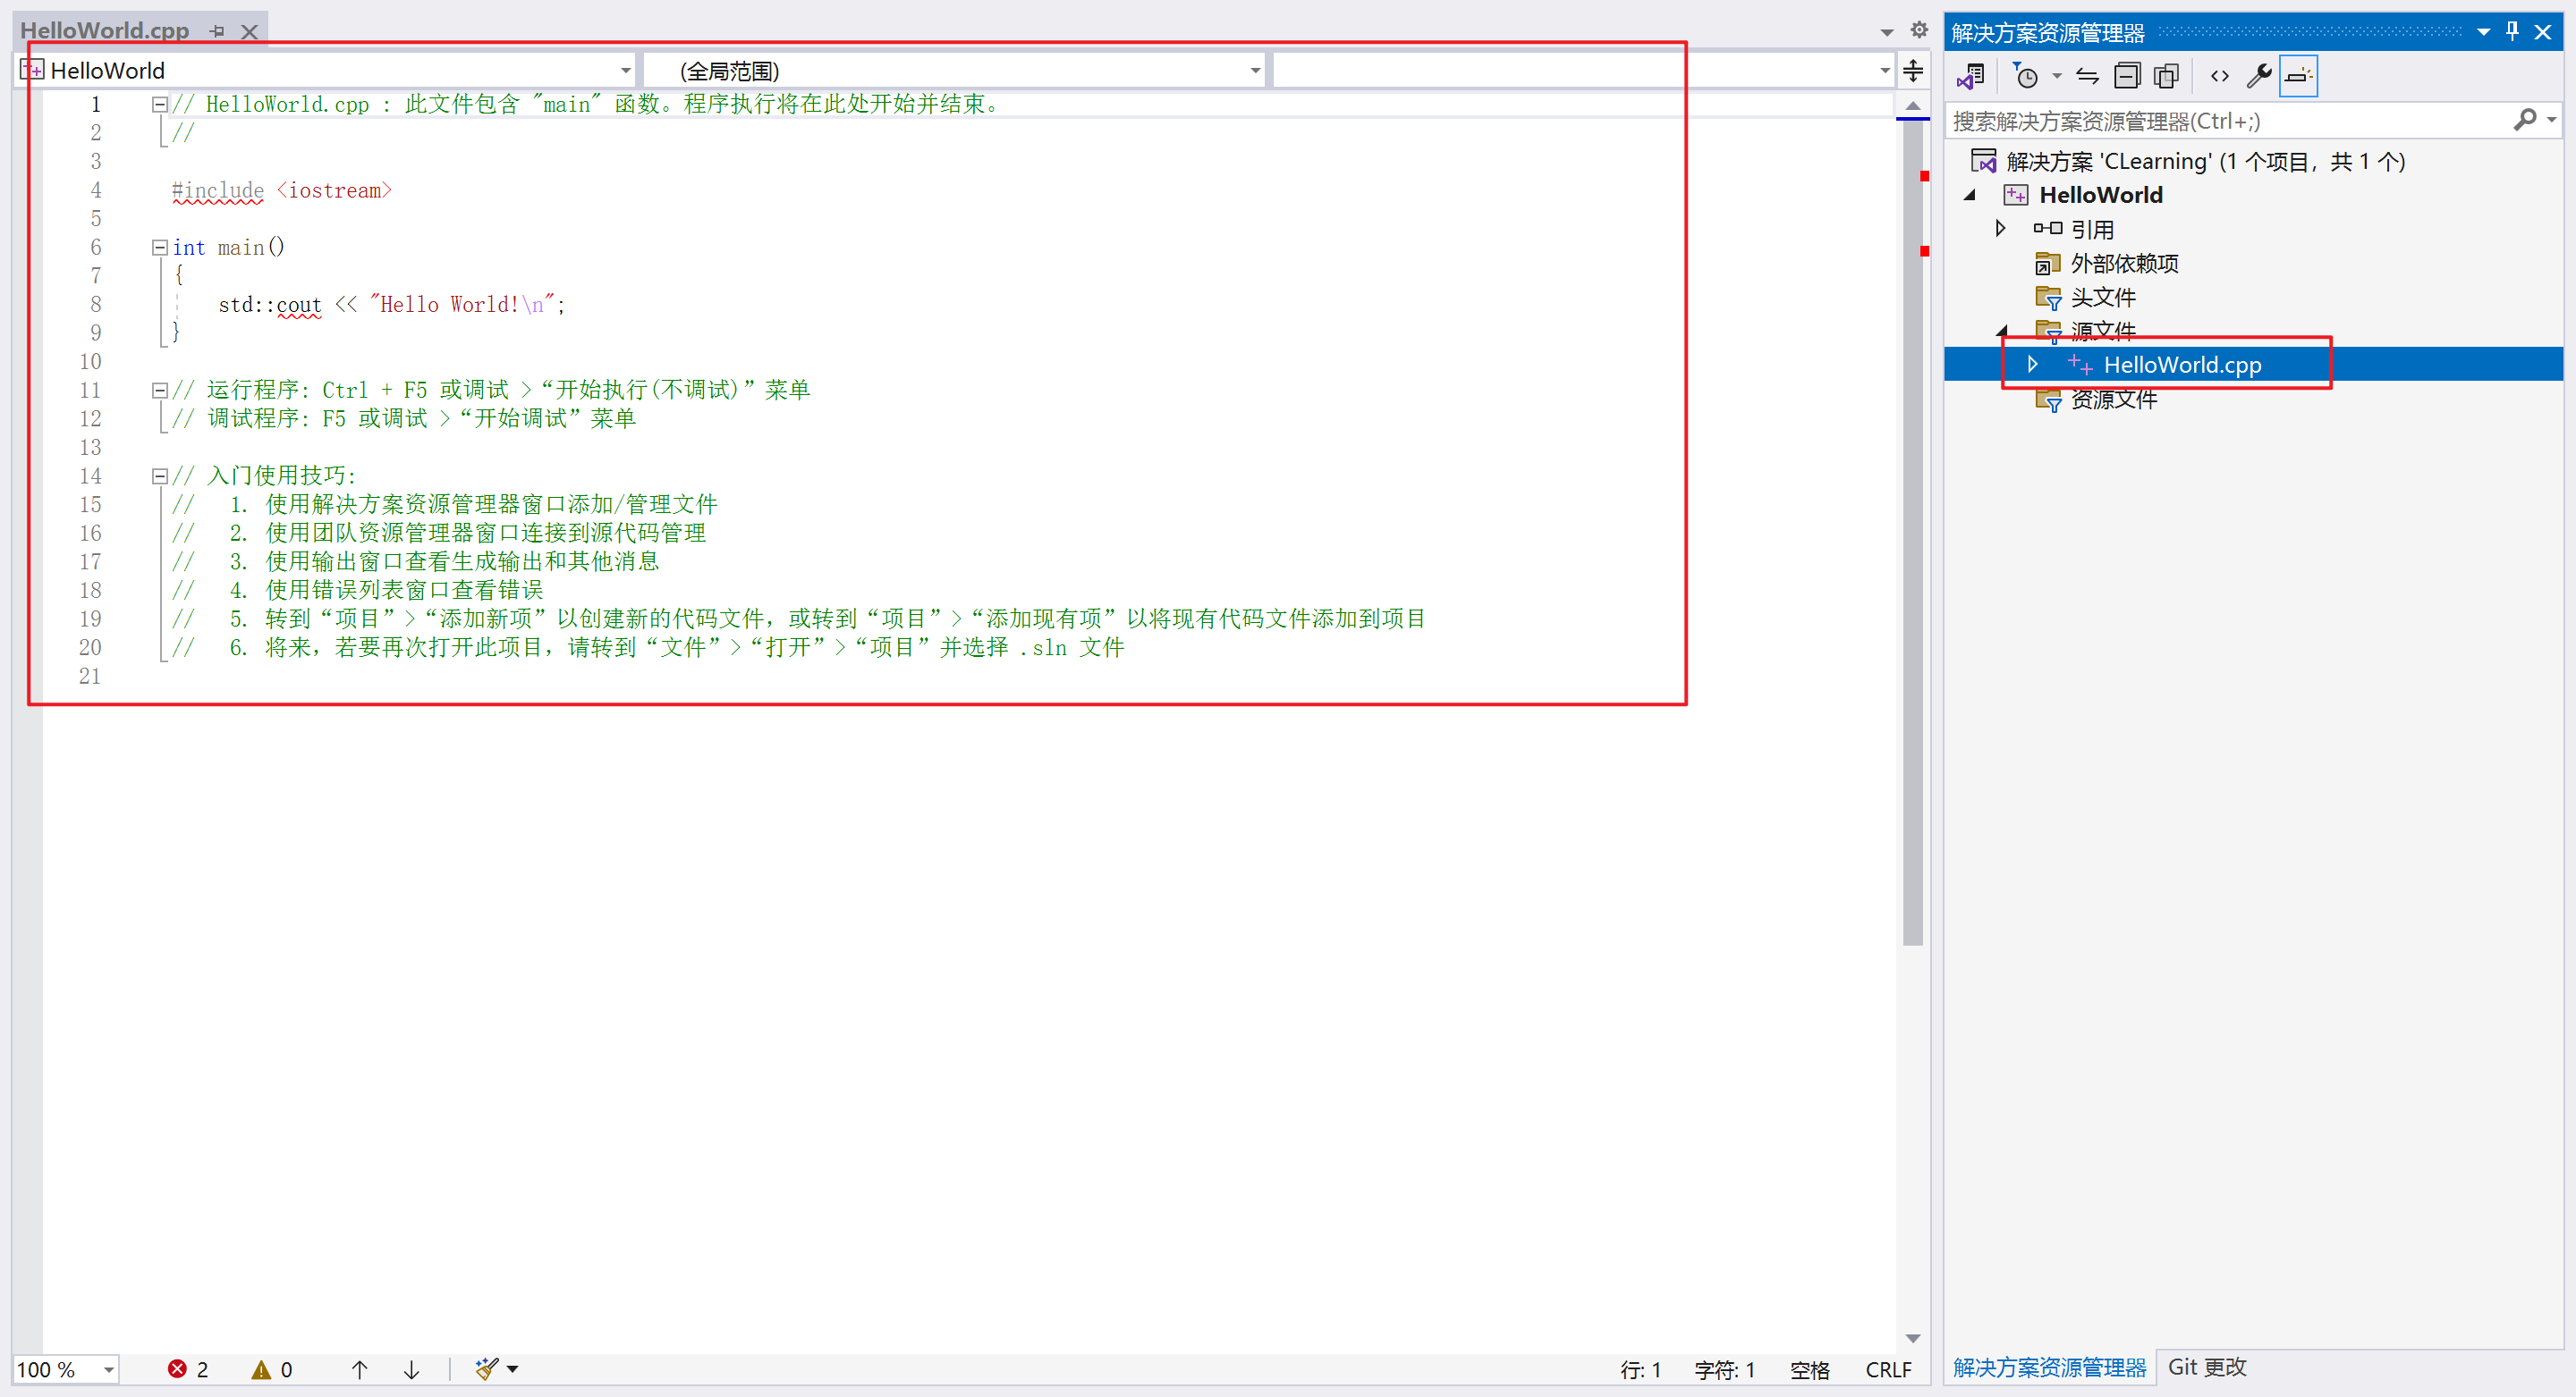Image resolution: width=2576 pixels, height=1397 pixels.
Task: Select 头文件 header files folder
Action: 2102,297
